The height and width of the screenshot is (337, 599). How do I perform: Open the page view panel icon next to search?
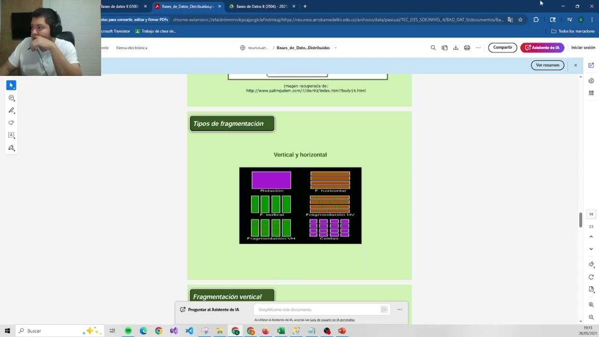[x=445, y=48]
